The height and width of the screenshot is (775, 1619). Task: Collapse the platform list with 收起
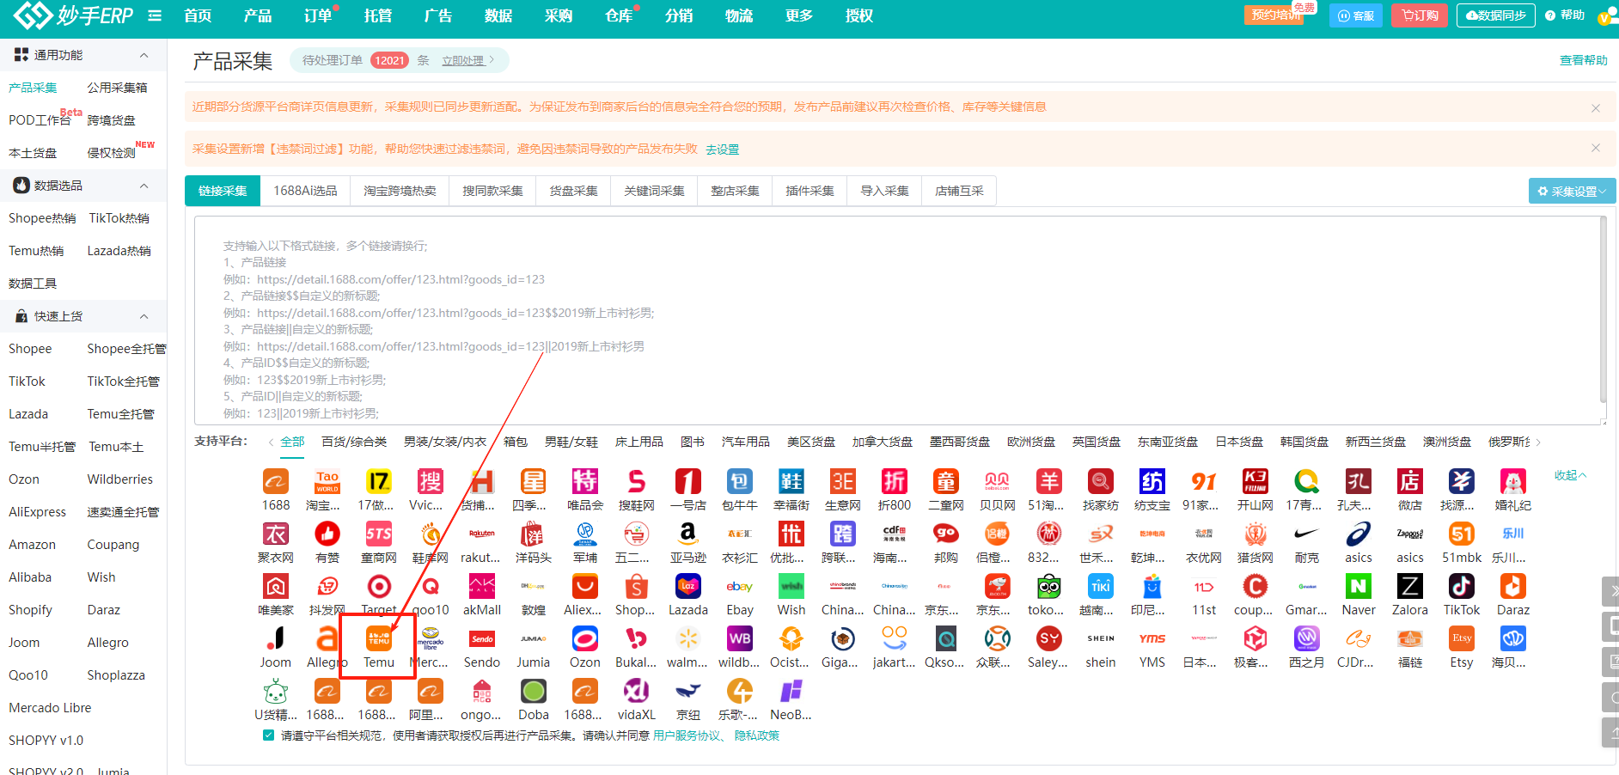pyautogui.click(x=1569, y=475)
